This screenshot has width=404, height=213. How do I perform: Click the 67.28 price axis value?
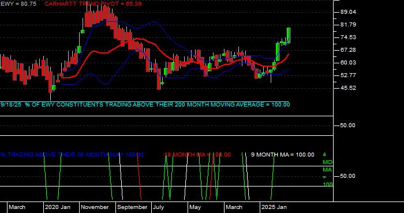point(348,50)
